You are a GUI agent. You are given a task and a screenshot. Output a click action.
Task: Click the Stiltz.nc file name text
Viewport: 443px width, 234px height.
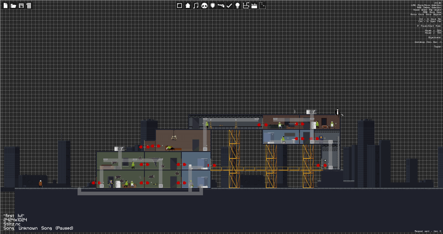coord(12,224)
